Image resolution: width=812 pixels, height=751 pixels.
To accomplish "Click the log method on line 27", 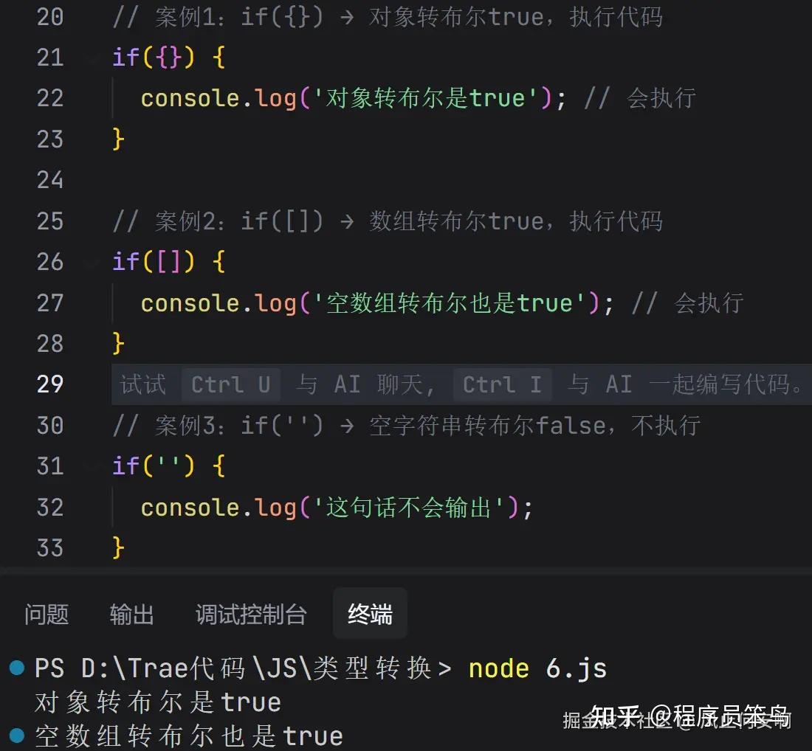I will click(275, 302).
